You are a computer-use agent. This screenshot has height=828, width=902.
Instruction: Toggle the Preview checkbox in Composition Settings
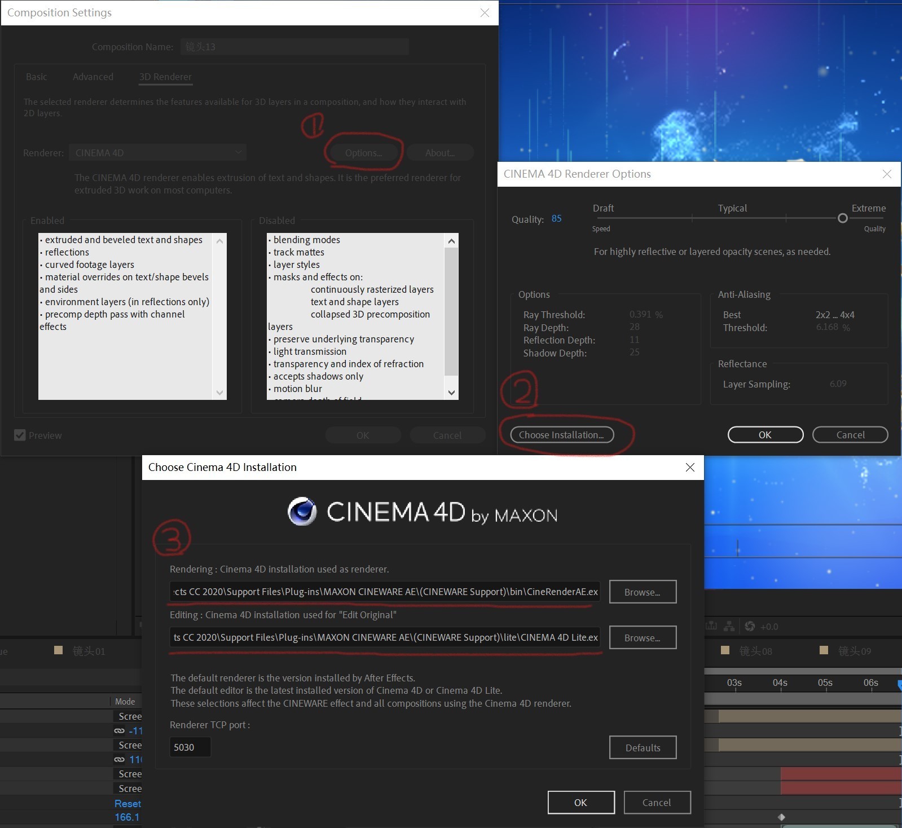(x=20, y=435)
